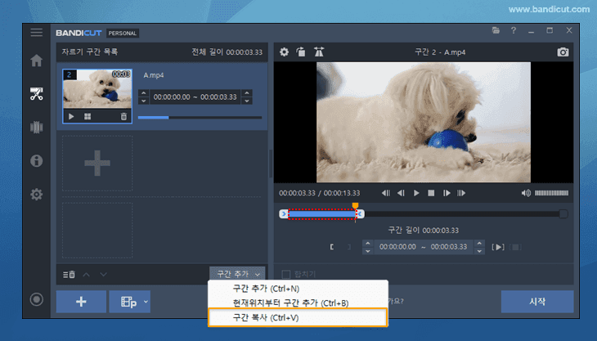
Task: Move segment down arrow
Action: 103,275
